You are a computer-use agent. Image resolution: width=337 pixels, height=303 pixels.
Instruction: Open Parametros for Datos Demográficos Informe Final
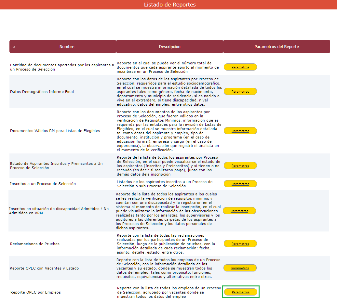[240, 91]
